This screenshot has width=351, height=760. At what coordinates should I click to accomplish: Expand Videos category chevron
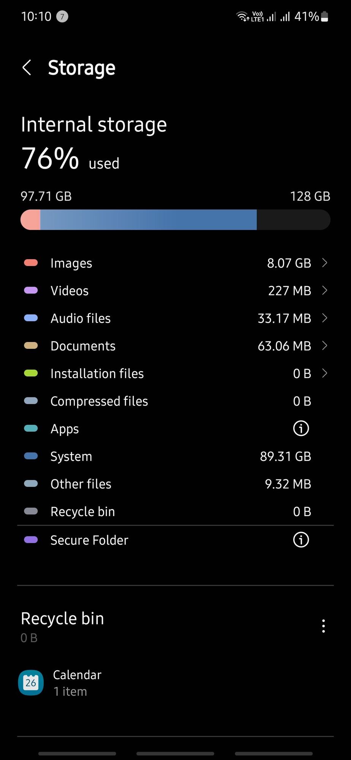(x=324, y=290)
